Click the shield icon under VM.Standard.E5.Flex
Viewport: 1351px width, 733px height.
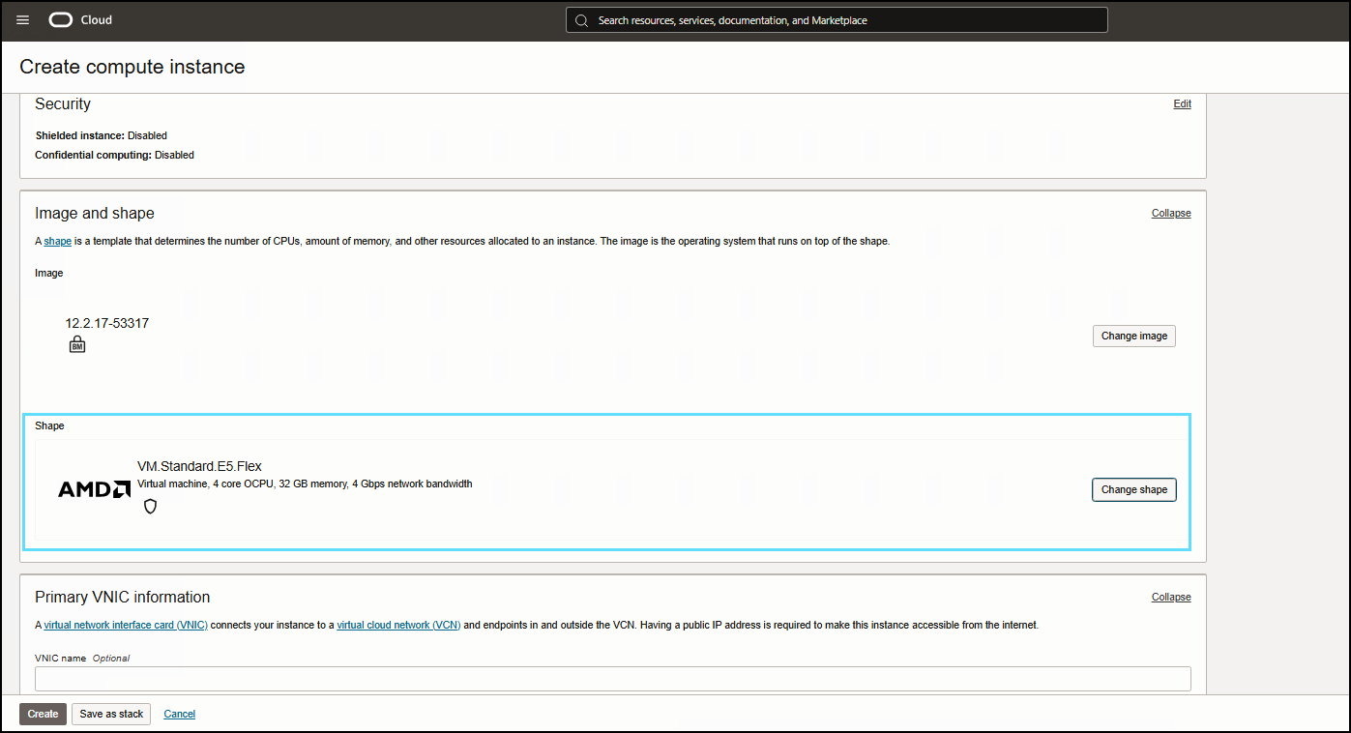coord(150,506)
